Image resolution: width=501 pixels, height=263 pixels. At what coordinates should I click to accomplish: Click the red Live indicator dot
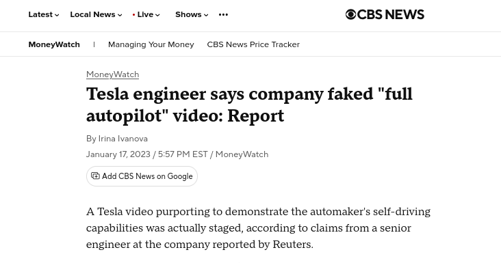[x=133, y=14]
